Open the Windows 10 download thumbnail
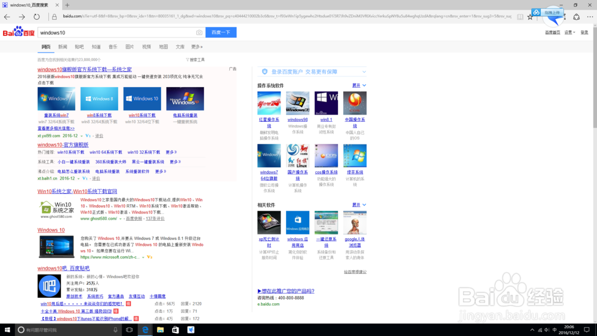The width and height of the screenshot is (597, 336). [142, 98]
